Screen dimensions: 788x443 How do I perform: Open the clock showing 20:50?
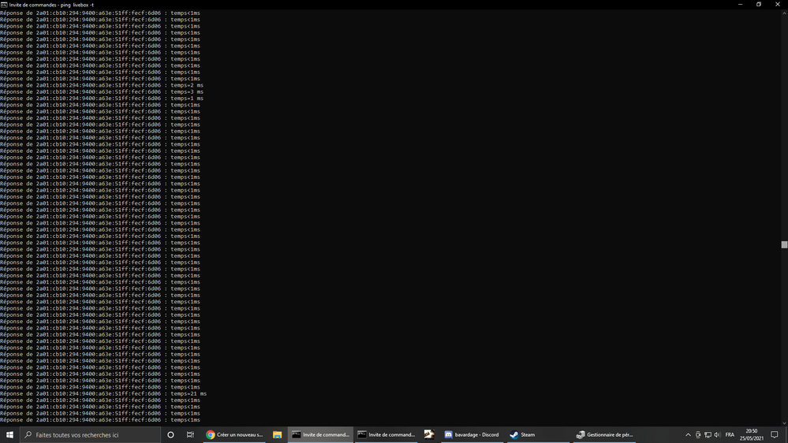click(753, 435)
